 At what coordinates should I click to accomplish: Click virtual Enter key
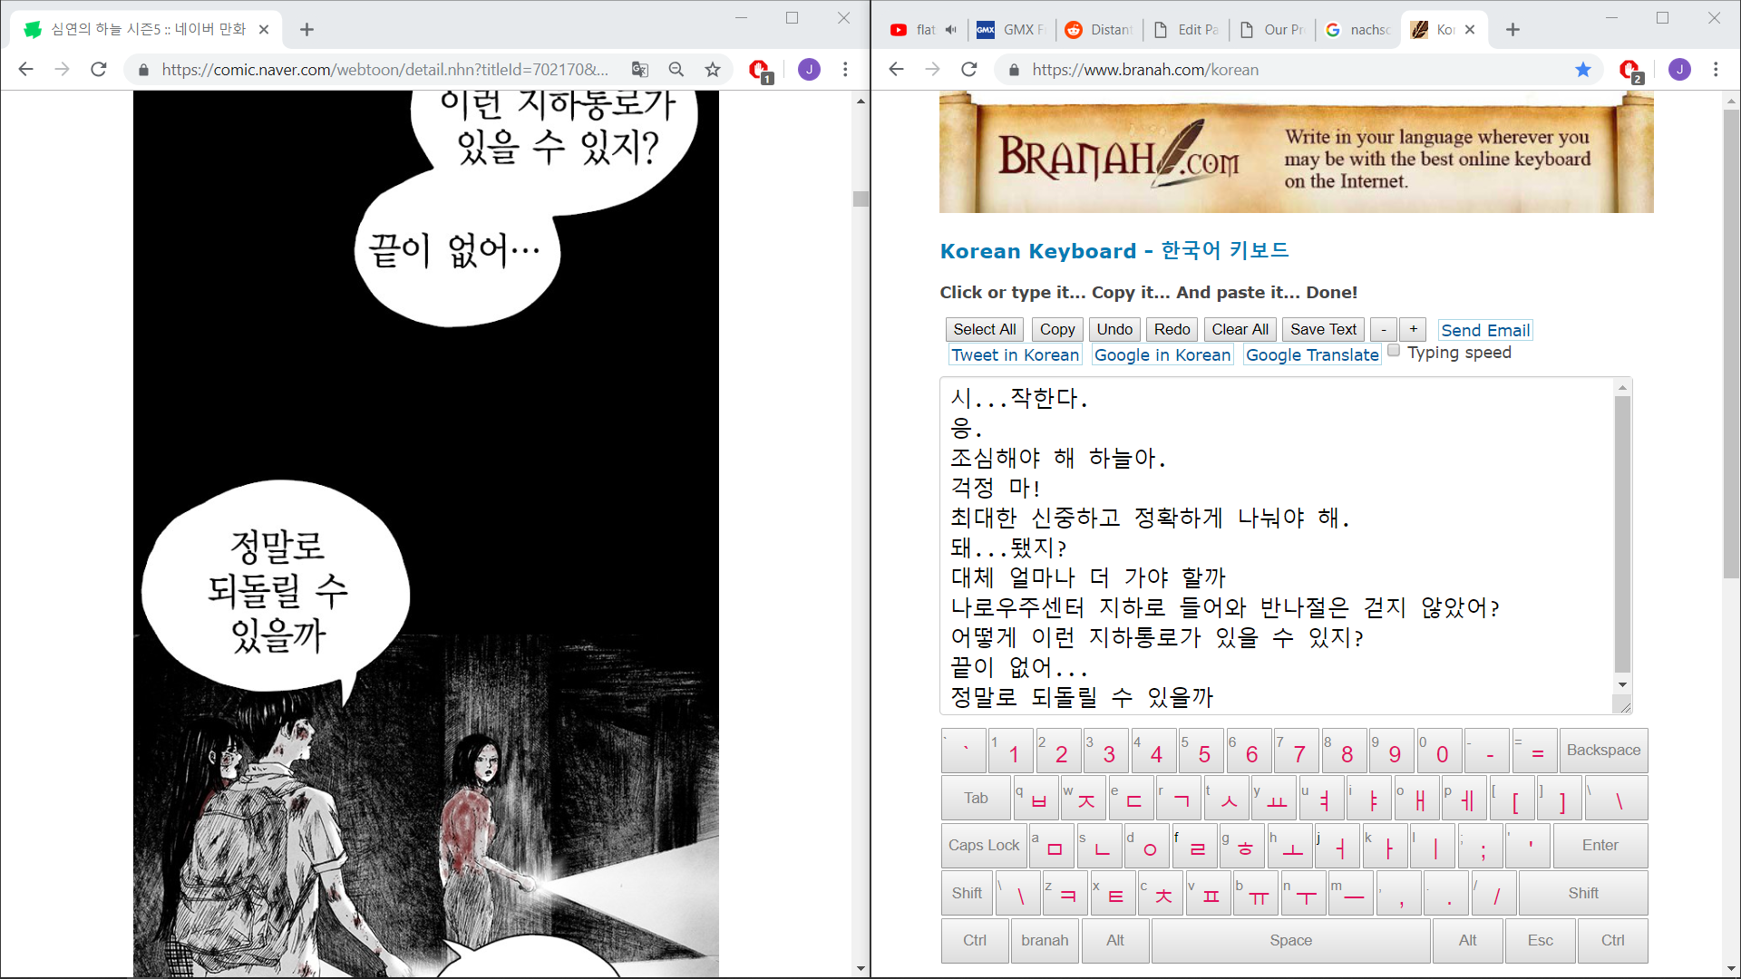1600,846
